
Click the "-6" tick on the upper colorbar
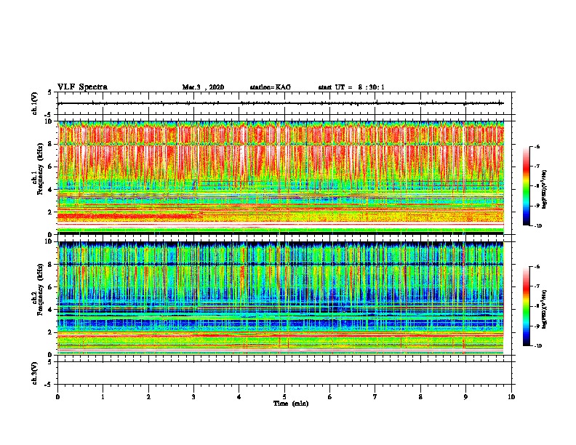click(537, 147)
